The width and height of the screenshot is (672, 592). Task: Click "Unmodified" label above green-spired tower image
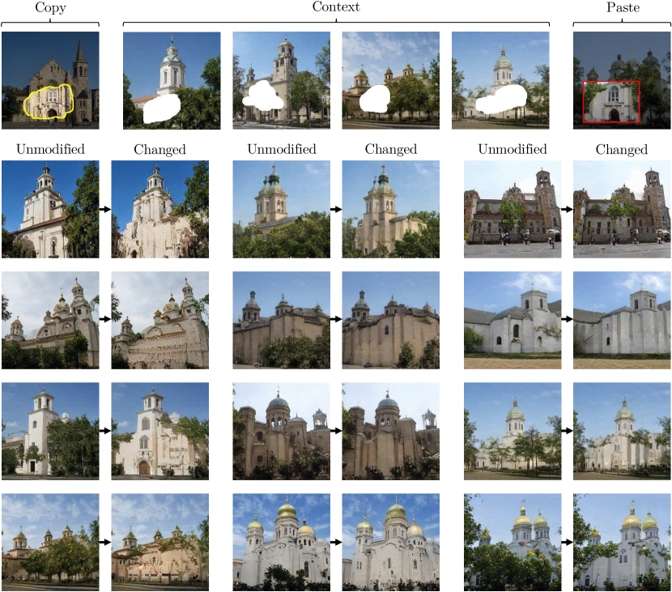tap(282, 149)
